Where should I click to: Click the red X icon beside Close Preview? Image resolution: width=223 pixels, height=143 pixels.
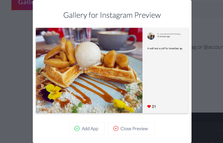pyautogui.click(x=116, y=128)
